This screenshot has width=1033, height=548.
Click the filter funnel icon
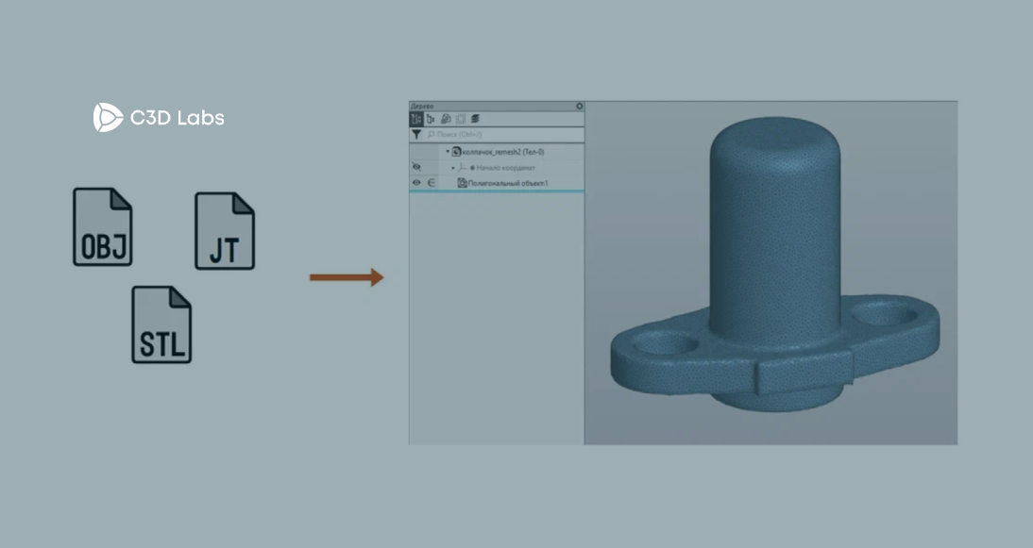[x=416, y=135]
